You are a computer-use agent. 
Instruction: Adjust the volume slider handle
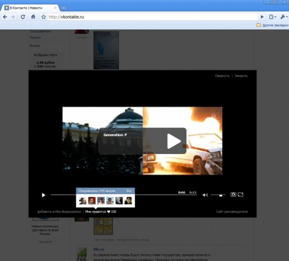(x=221, y=195)
